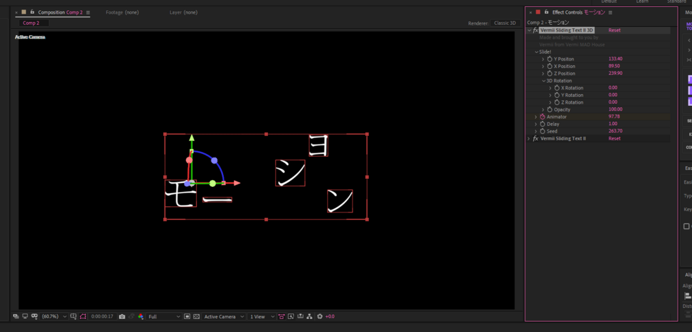Toggle Seed stopwatch
The width and height of the screenshot is (692, 332).
click(x=543, y=131)
